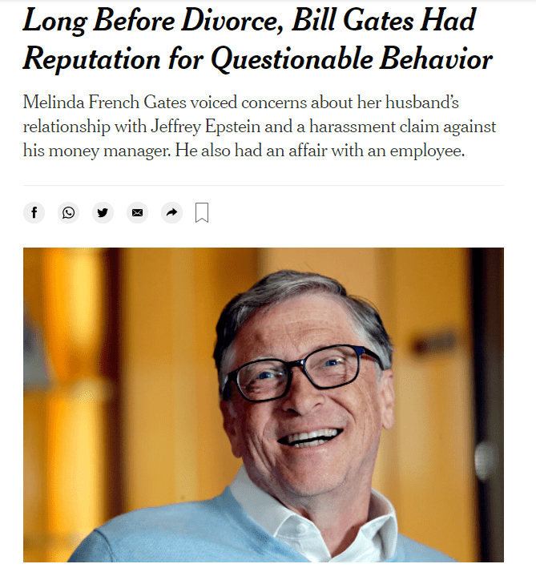Click the word 'Reputation' in the headline

click(x=92, y=59)
